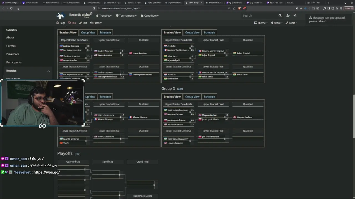Select Schedule tab in Group C bracket
The width and height of the screenshot is (355, 199).
(x=105, y=97)
